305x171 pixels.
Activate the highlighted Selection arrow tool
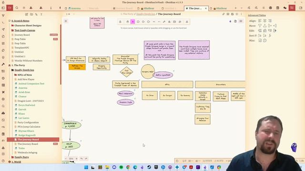click(x=132, y=22)
